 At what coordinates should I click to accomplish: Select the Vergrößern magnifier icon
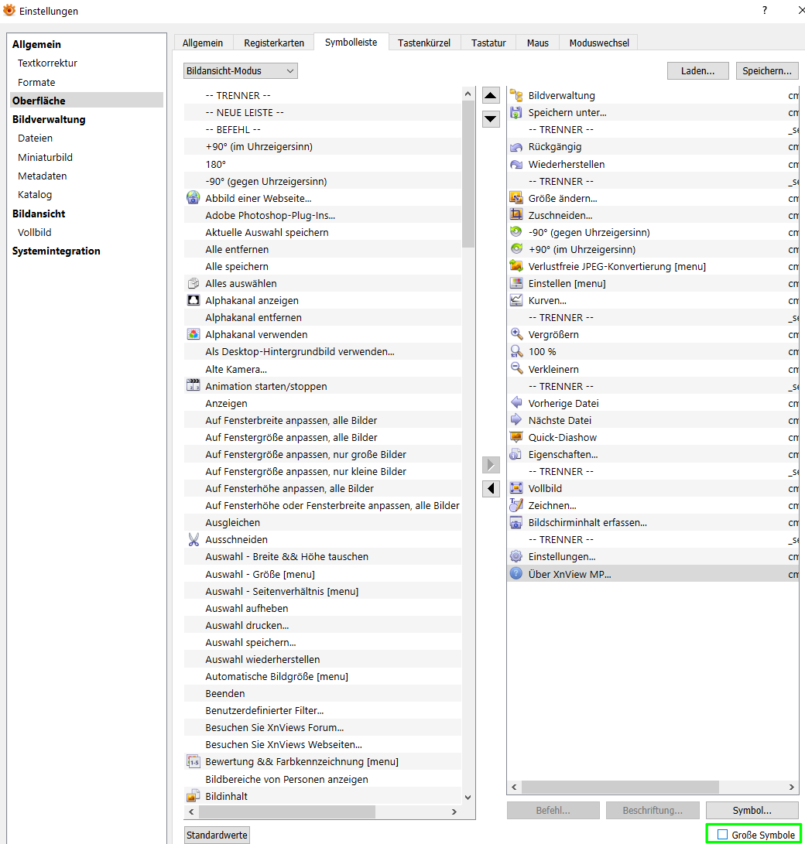[516, 334]
